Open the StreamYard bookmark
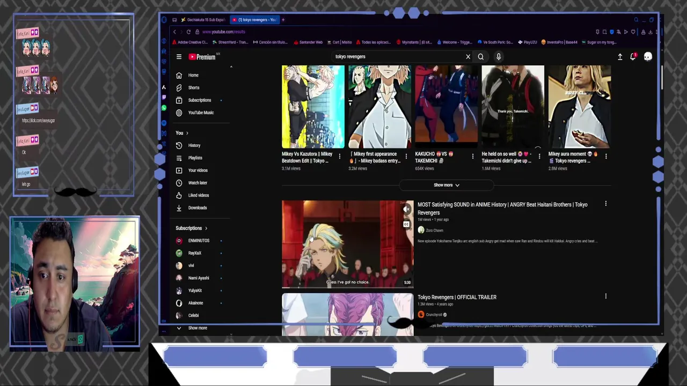Viewport: 687px width, 386px height. [x=230, y=42]
